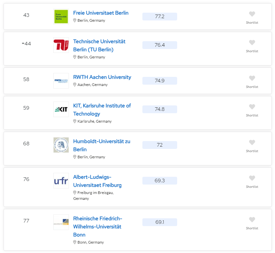The width and height of the screenshot is (275, 253).
Task: Visit RWTH Aachen University page
Action: click(102, 77)
